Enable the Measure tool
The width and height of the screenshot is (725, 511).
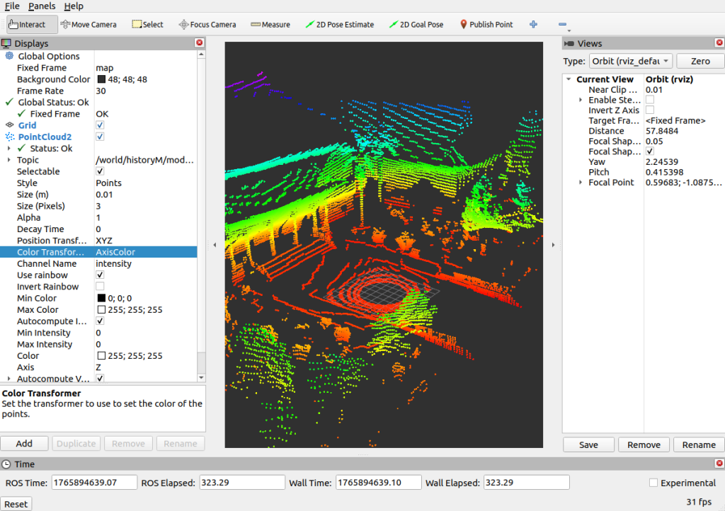click(x=270, y=24)
